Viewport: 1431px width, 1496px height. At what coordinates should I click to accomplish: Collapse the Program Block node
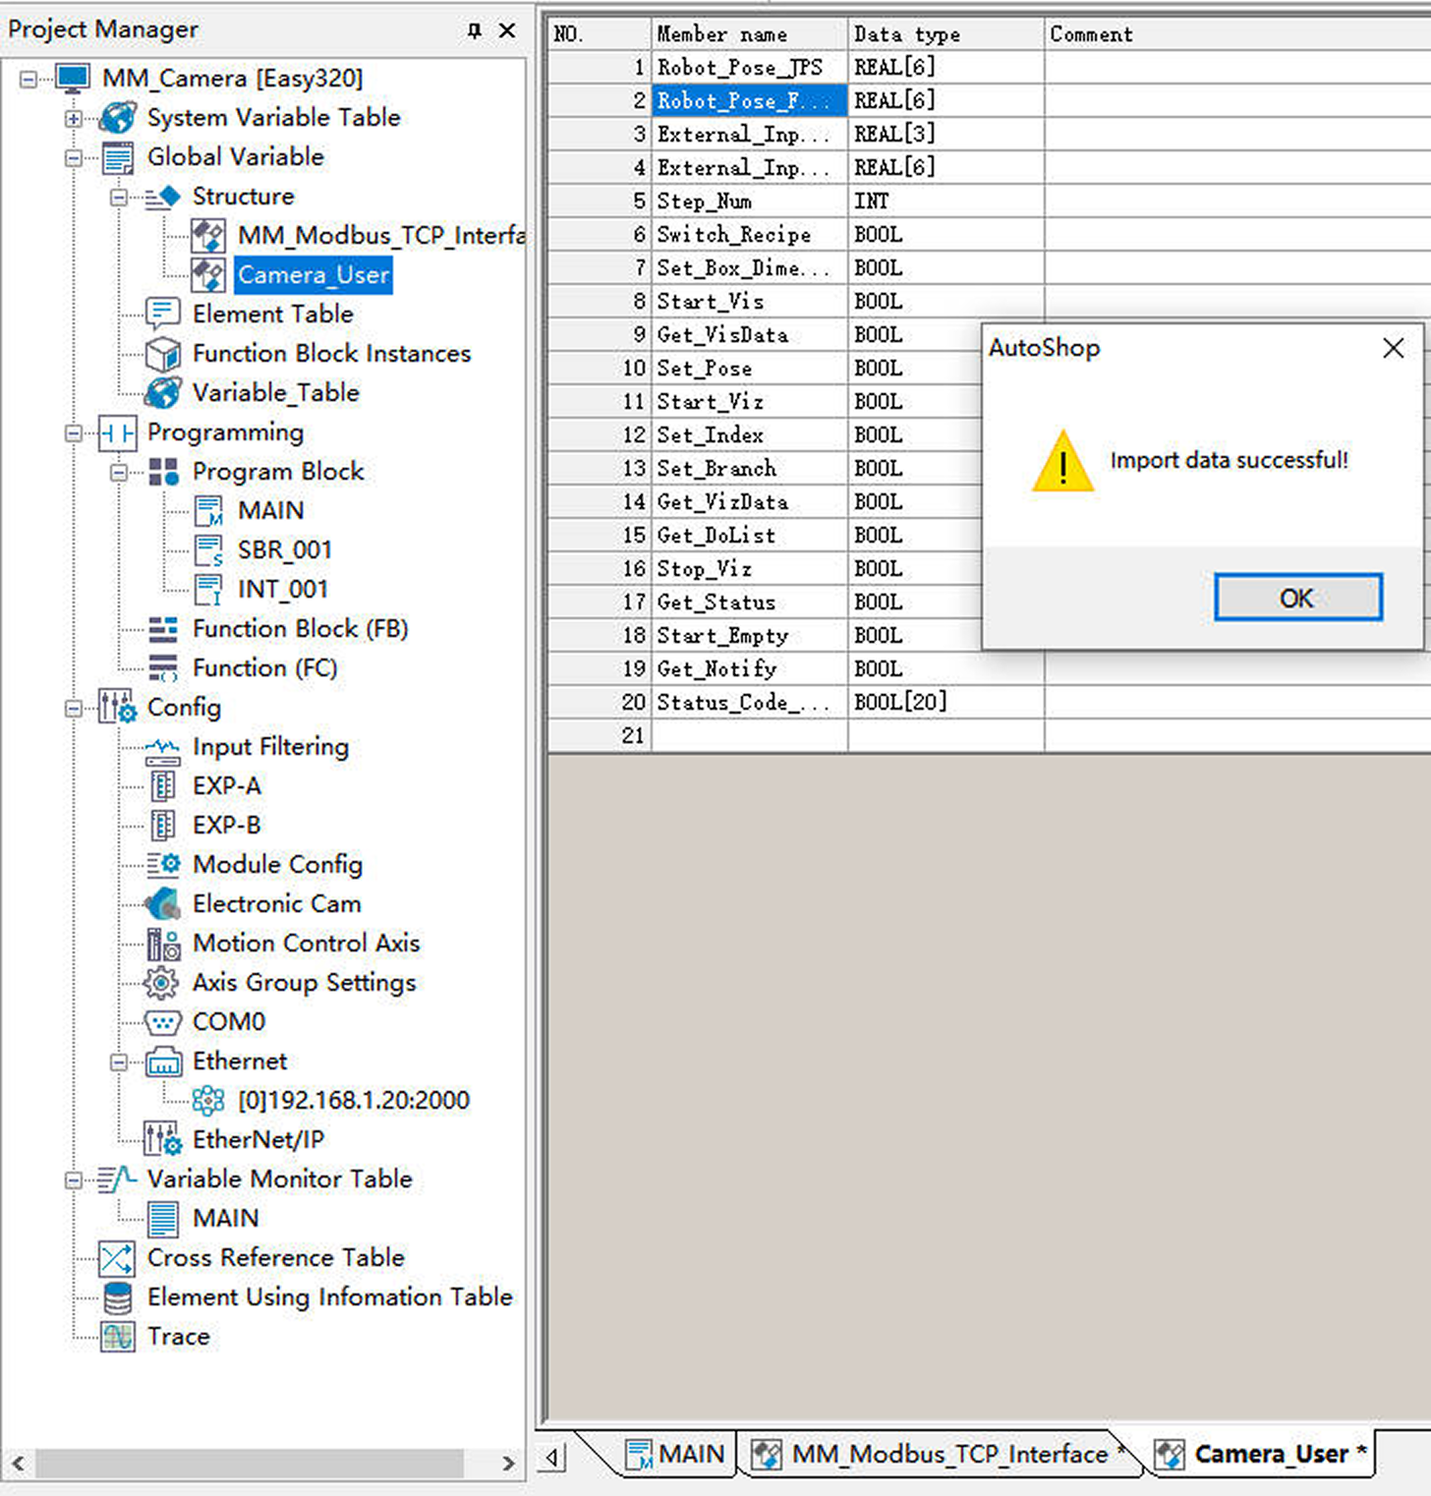[119, 472]
